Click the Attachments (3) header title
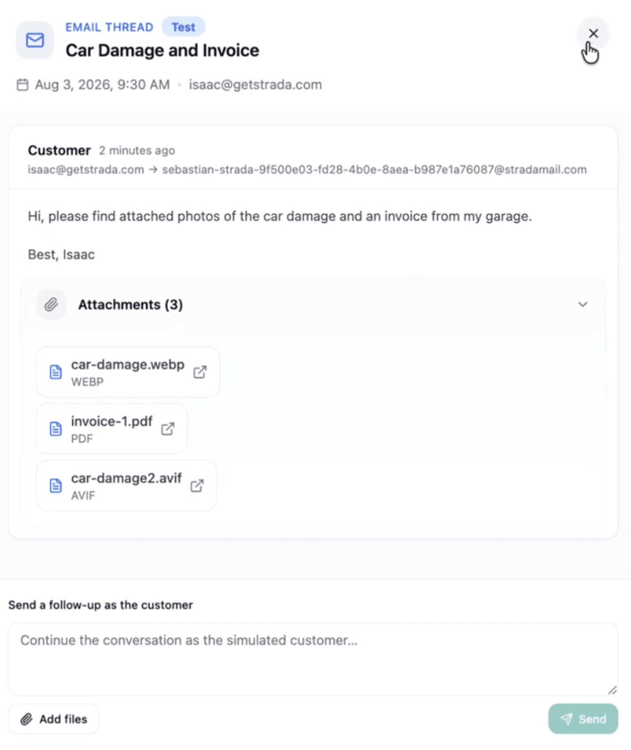Image resolution: width=631 pixels, height=750 pixels. coord(131,305)
